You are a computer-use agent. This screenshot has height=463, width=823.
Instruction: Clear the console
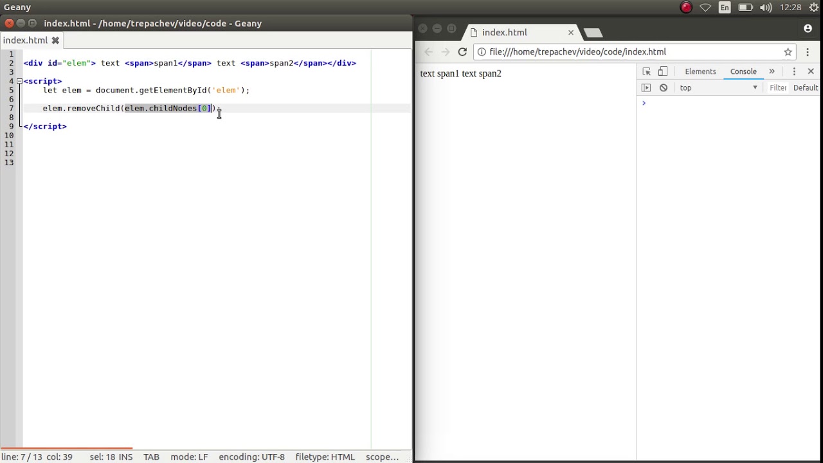pyautogui.click(x=664, y=87)
